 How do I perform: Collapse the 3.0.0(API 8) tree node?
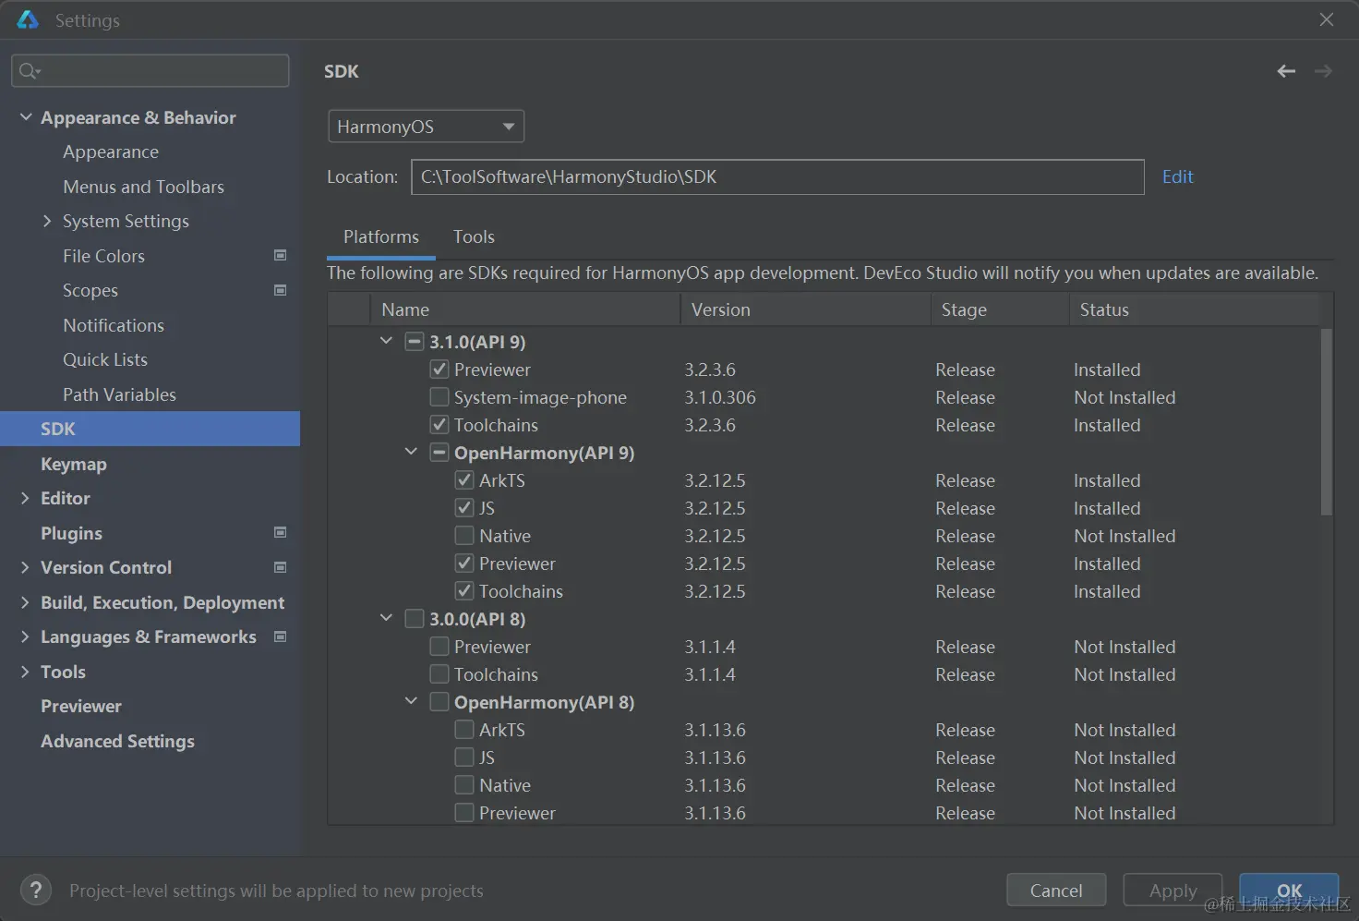coord(386,618)
